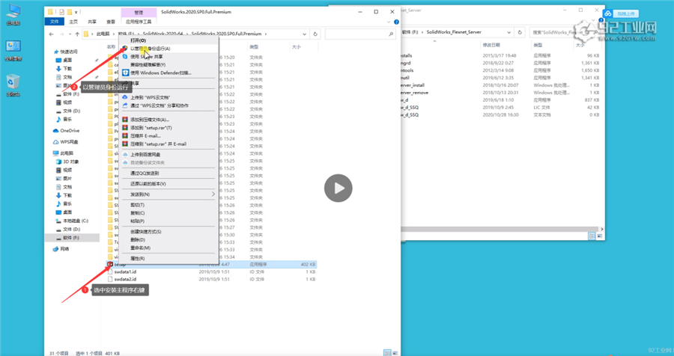Click Flexnet_Server horizontal scrollbar
Image resolution: width=674 pixels, height=356 pixels.
[499, 230]
